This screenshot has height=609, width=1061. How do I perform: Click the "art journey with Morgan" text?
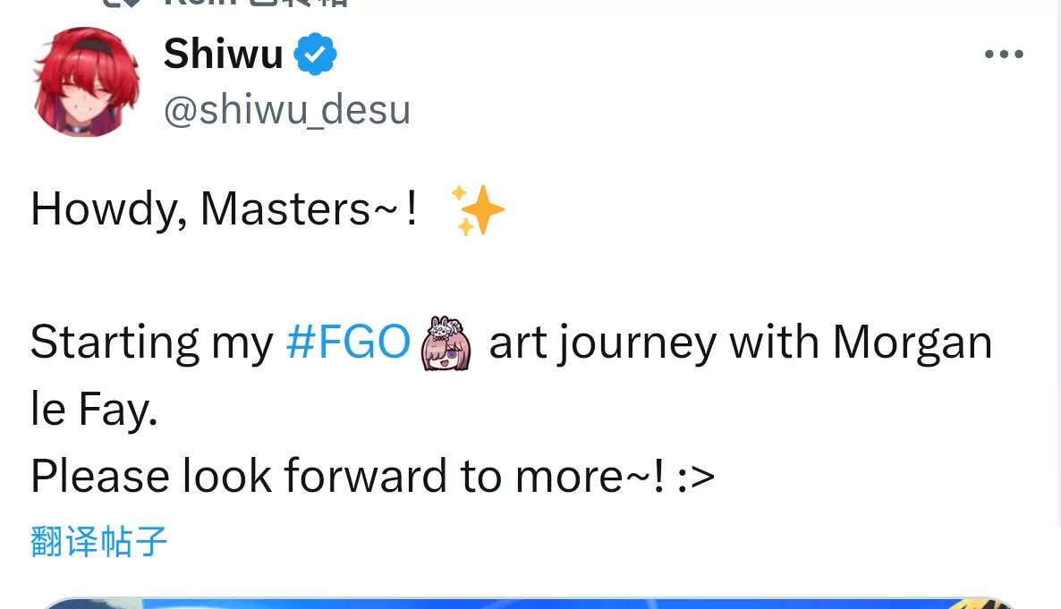click(740, 343)
